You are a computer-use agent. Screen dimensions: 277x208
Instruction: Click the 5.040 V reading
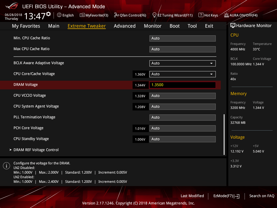pos(258,151)
